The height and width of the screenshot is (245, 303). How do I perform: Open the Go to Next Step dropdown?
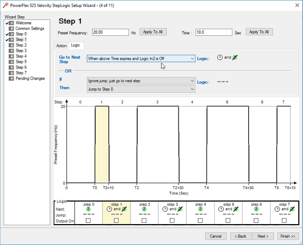tap(141, 58)
